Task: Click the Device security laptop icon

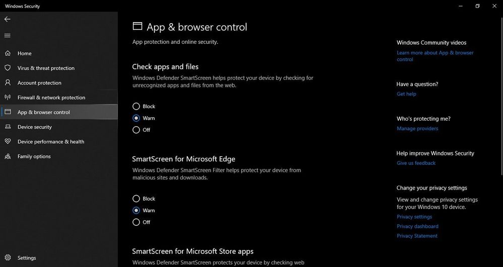Action: click(8, 127)
